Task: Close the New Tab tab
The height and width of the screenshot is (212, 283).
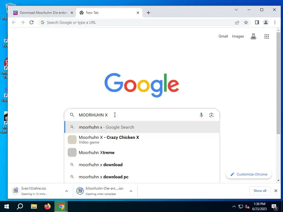Action: tap(138, 13)
